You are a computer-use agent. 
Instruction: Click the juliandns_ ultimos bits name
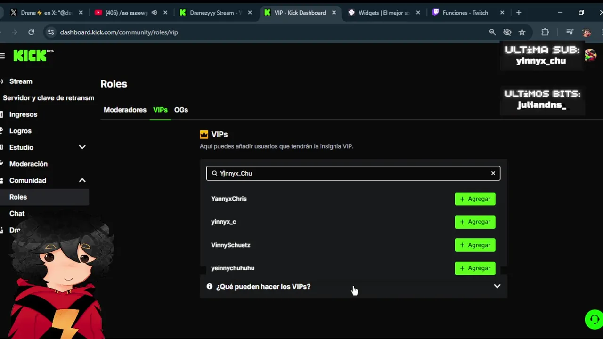(542, 105)
